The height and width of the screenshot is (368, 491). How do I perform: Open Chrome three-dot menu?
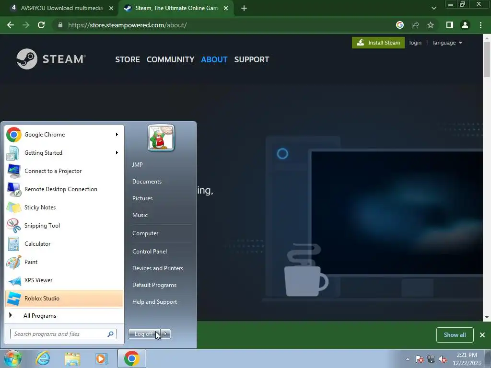point(480,25)
